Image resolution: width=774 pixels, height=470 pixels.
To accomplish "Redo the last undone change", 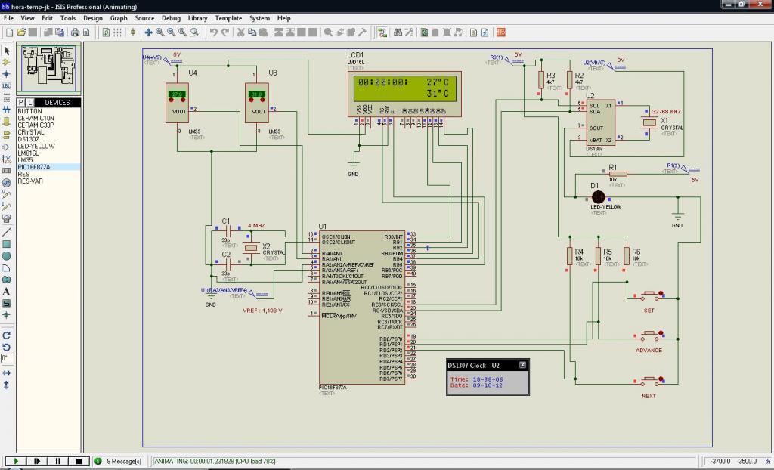I will pyautogui.click(x=225, y=32).
